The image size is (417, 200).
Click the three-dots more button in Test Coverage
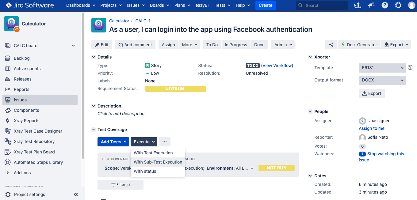(x=165, y=142)
